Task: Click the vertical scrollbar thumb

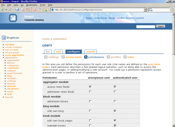Action: [x=173, y=35]
